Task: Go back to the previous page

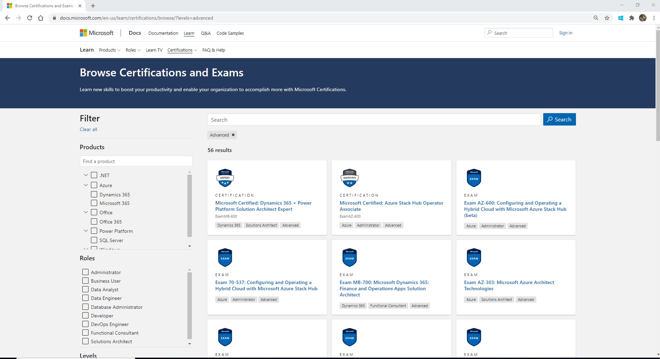Action: tap(8, 18)
